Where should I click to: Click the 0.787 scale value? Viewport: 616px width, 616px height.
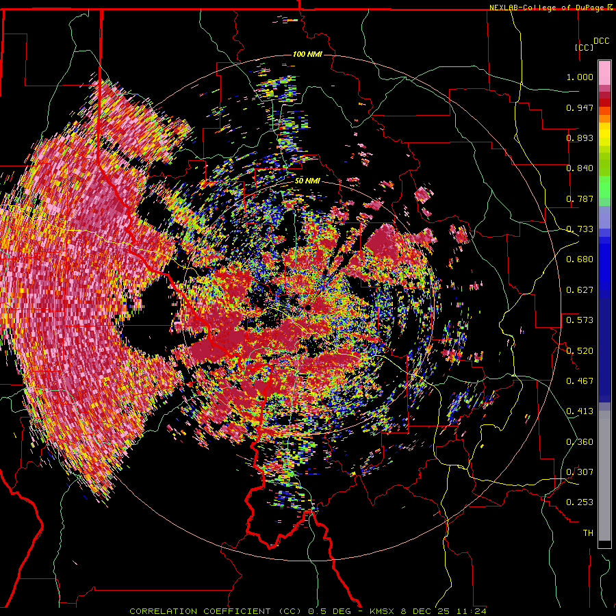click(x=580, y=198)
